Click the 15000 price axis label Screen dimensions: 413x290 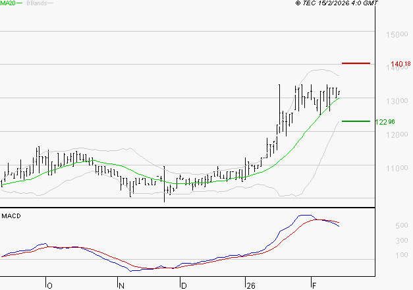(397, 34)
